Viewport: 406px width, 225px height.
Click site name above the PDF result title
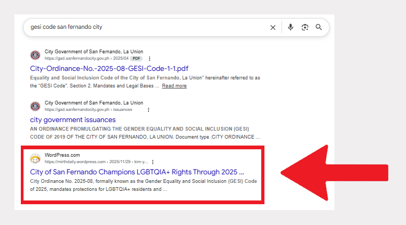pos(93,52)
